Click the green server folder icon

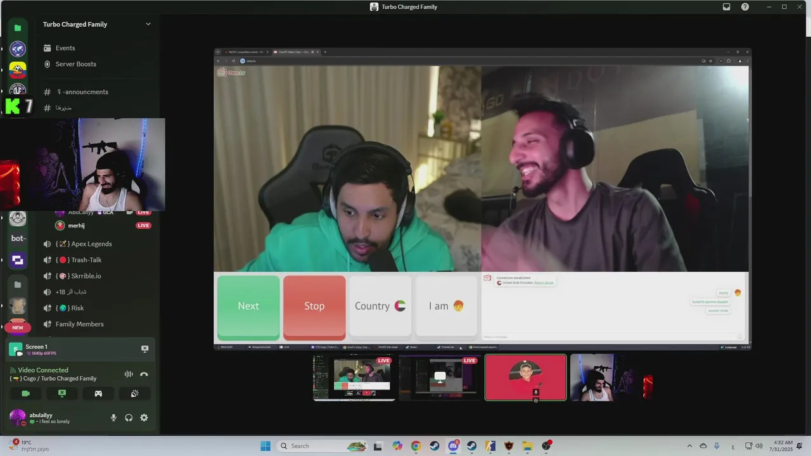click(18, 28)
